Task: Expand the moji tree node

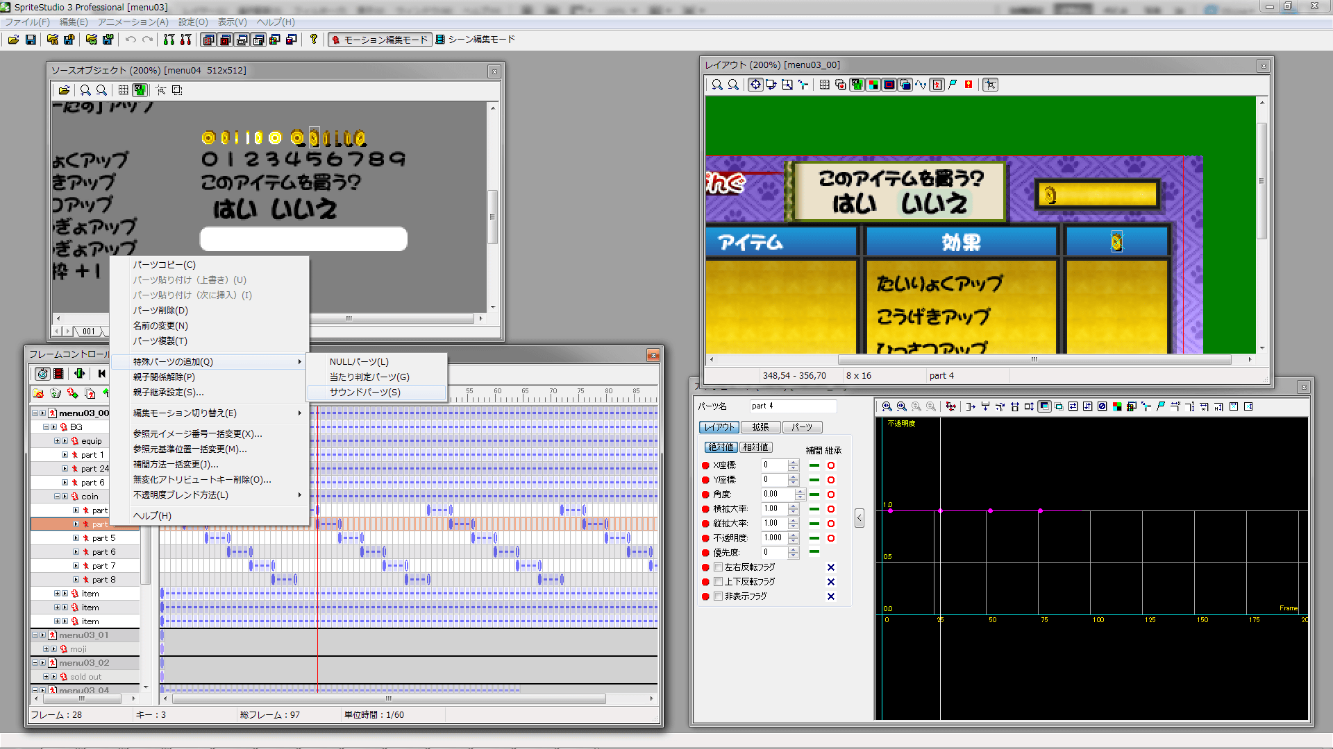Action: click(x=46, y=649)
